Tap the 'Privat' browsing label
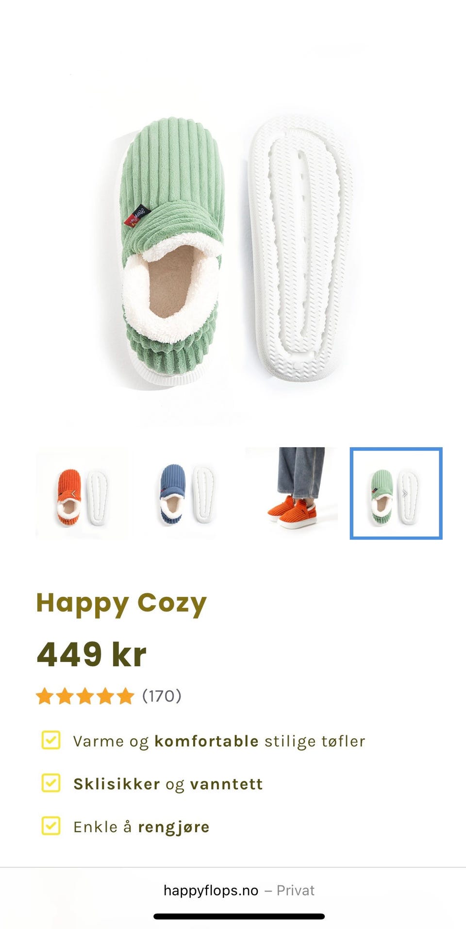The height and width of the screenshot is (929, 466). tap(296, 890)
